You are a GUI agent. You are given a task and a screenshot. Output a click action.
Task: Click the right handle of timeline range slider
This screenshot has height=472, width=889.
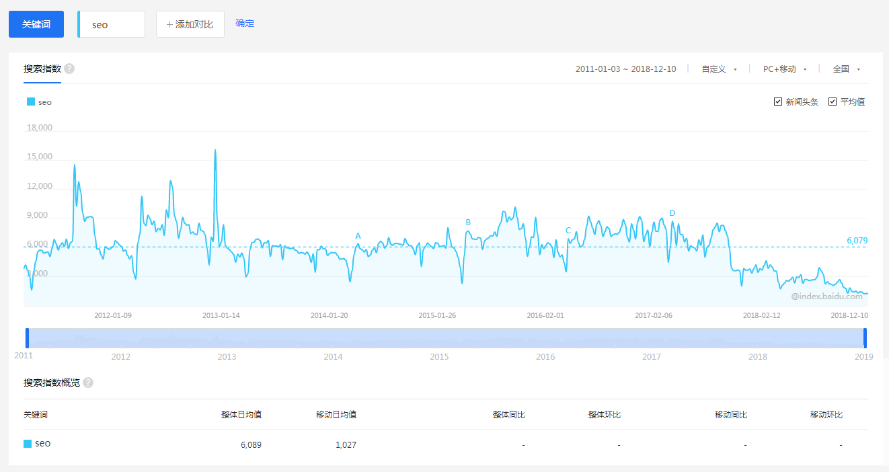pyautogui.click(x=865, y=338)
